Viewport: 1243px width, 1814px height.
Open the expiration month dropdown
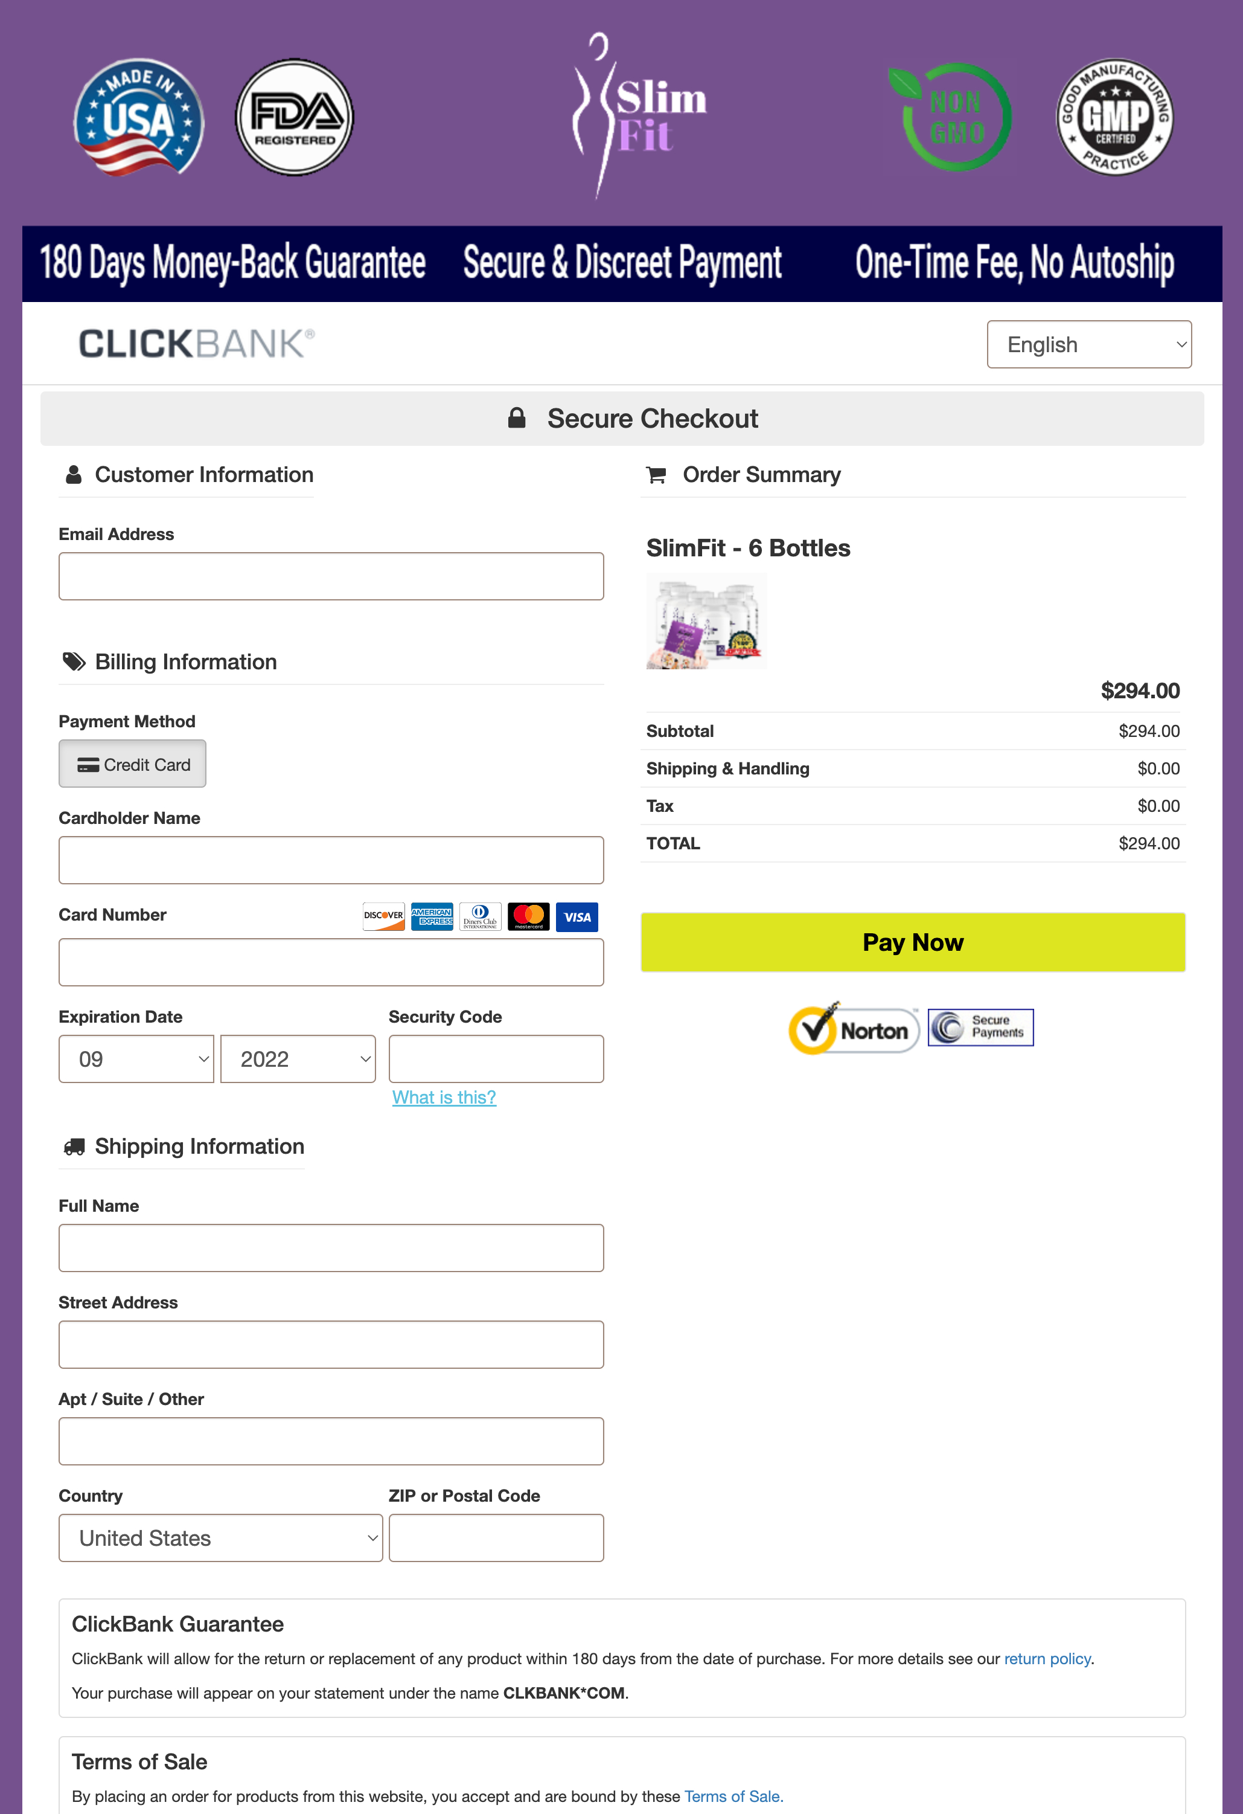(136, 1059)
